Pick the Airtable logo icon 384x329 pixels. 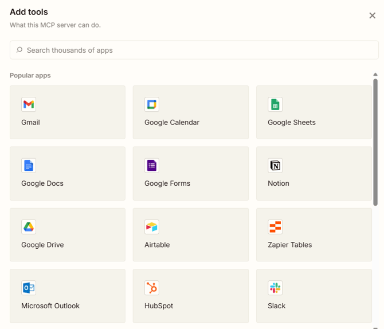151,227
